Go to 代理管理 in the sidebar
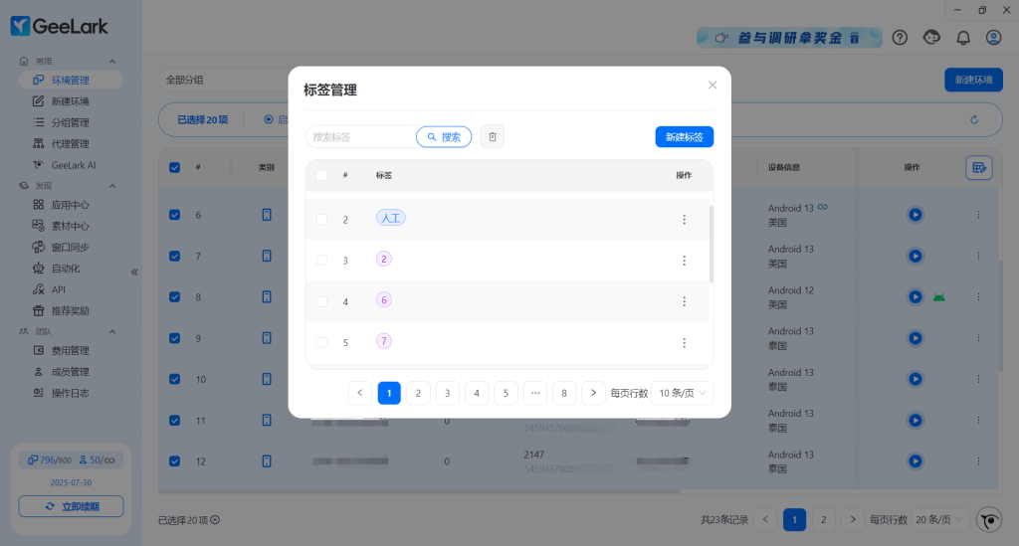The image size is (1019, 546). click(70, 144)
